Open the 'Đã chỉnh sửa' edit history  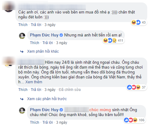pyautogui.click(x=70, y=90)
